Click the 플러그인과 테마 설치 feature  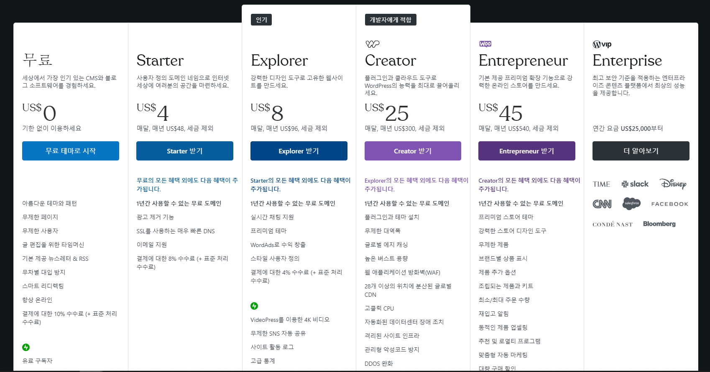coord(392,217)
